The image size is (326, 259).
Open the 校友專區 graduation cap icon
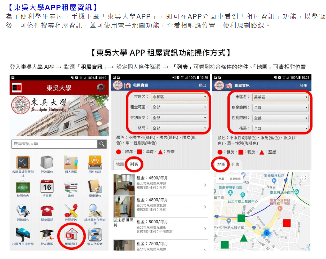click(47, 235)
